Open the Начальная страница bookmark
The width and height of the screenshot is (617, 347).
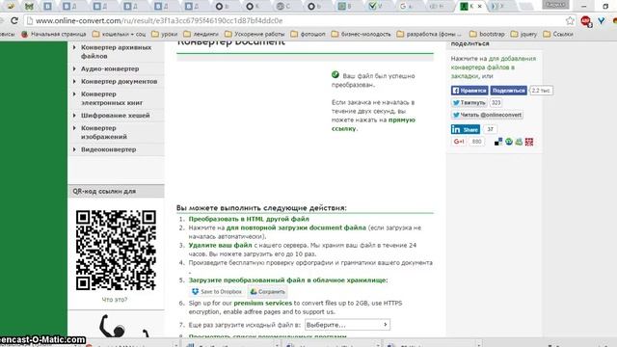coord(54,35)
